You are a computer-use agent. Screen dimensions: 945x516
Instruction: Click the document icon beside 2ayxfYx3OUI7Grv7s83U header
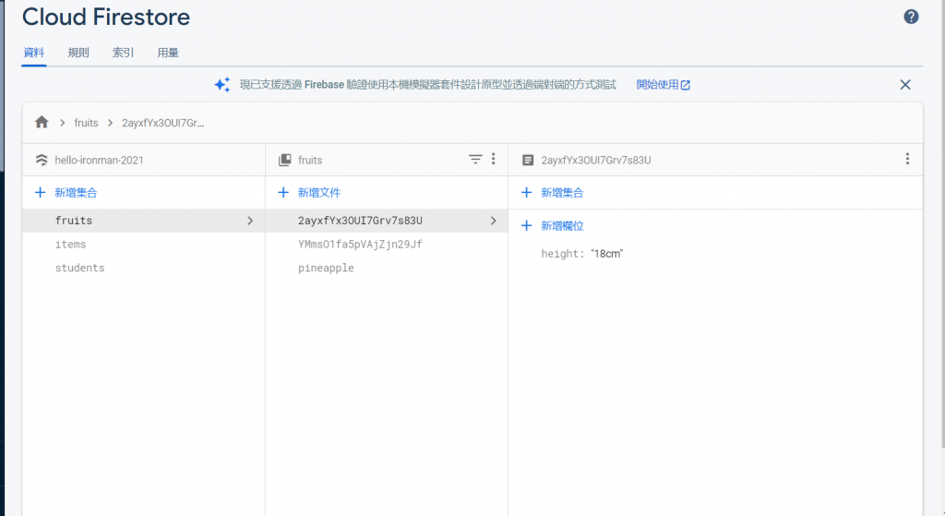pos(527,160)
